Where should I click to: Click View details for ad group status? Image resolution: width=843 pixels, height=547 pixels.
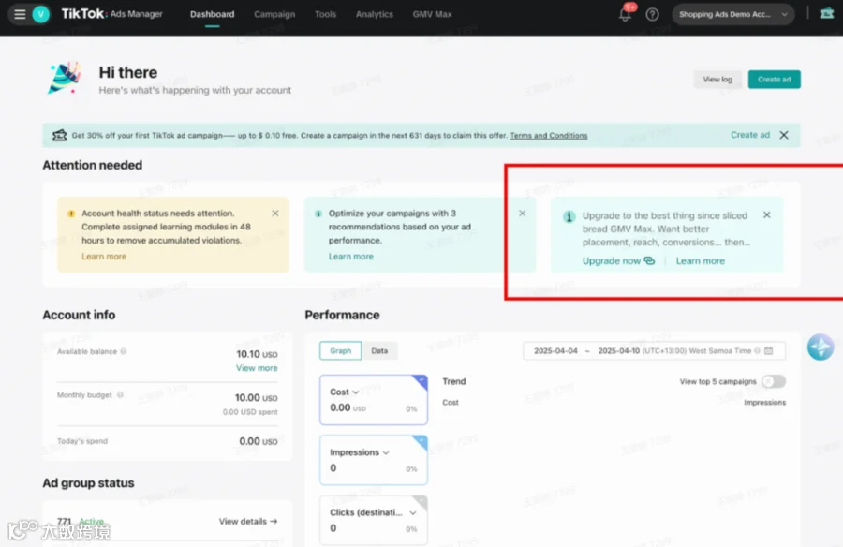pos(248,521)
